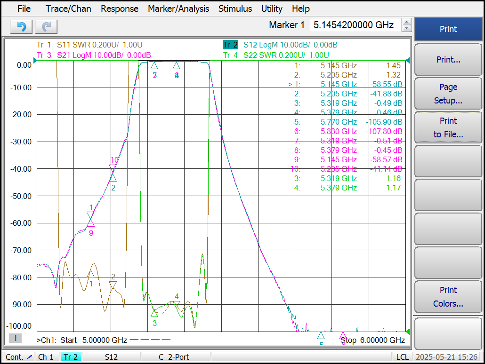Viewport: 485px width, 364px height.
Task: Click green marker 3 triangle on S22 trace
Action: point(154,313)
